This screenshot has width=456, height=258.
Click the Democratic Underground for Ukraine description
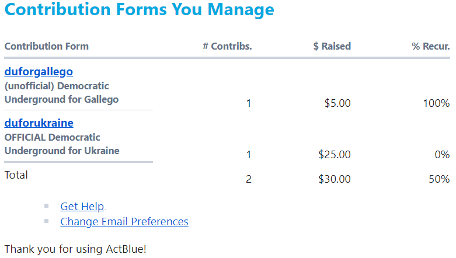tap(62, 144)
